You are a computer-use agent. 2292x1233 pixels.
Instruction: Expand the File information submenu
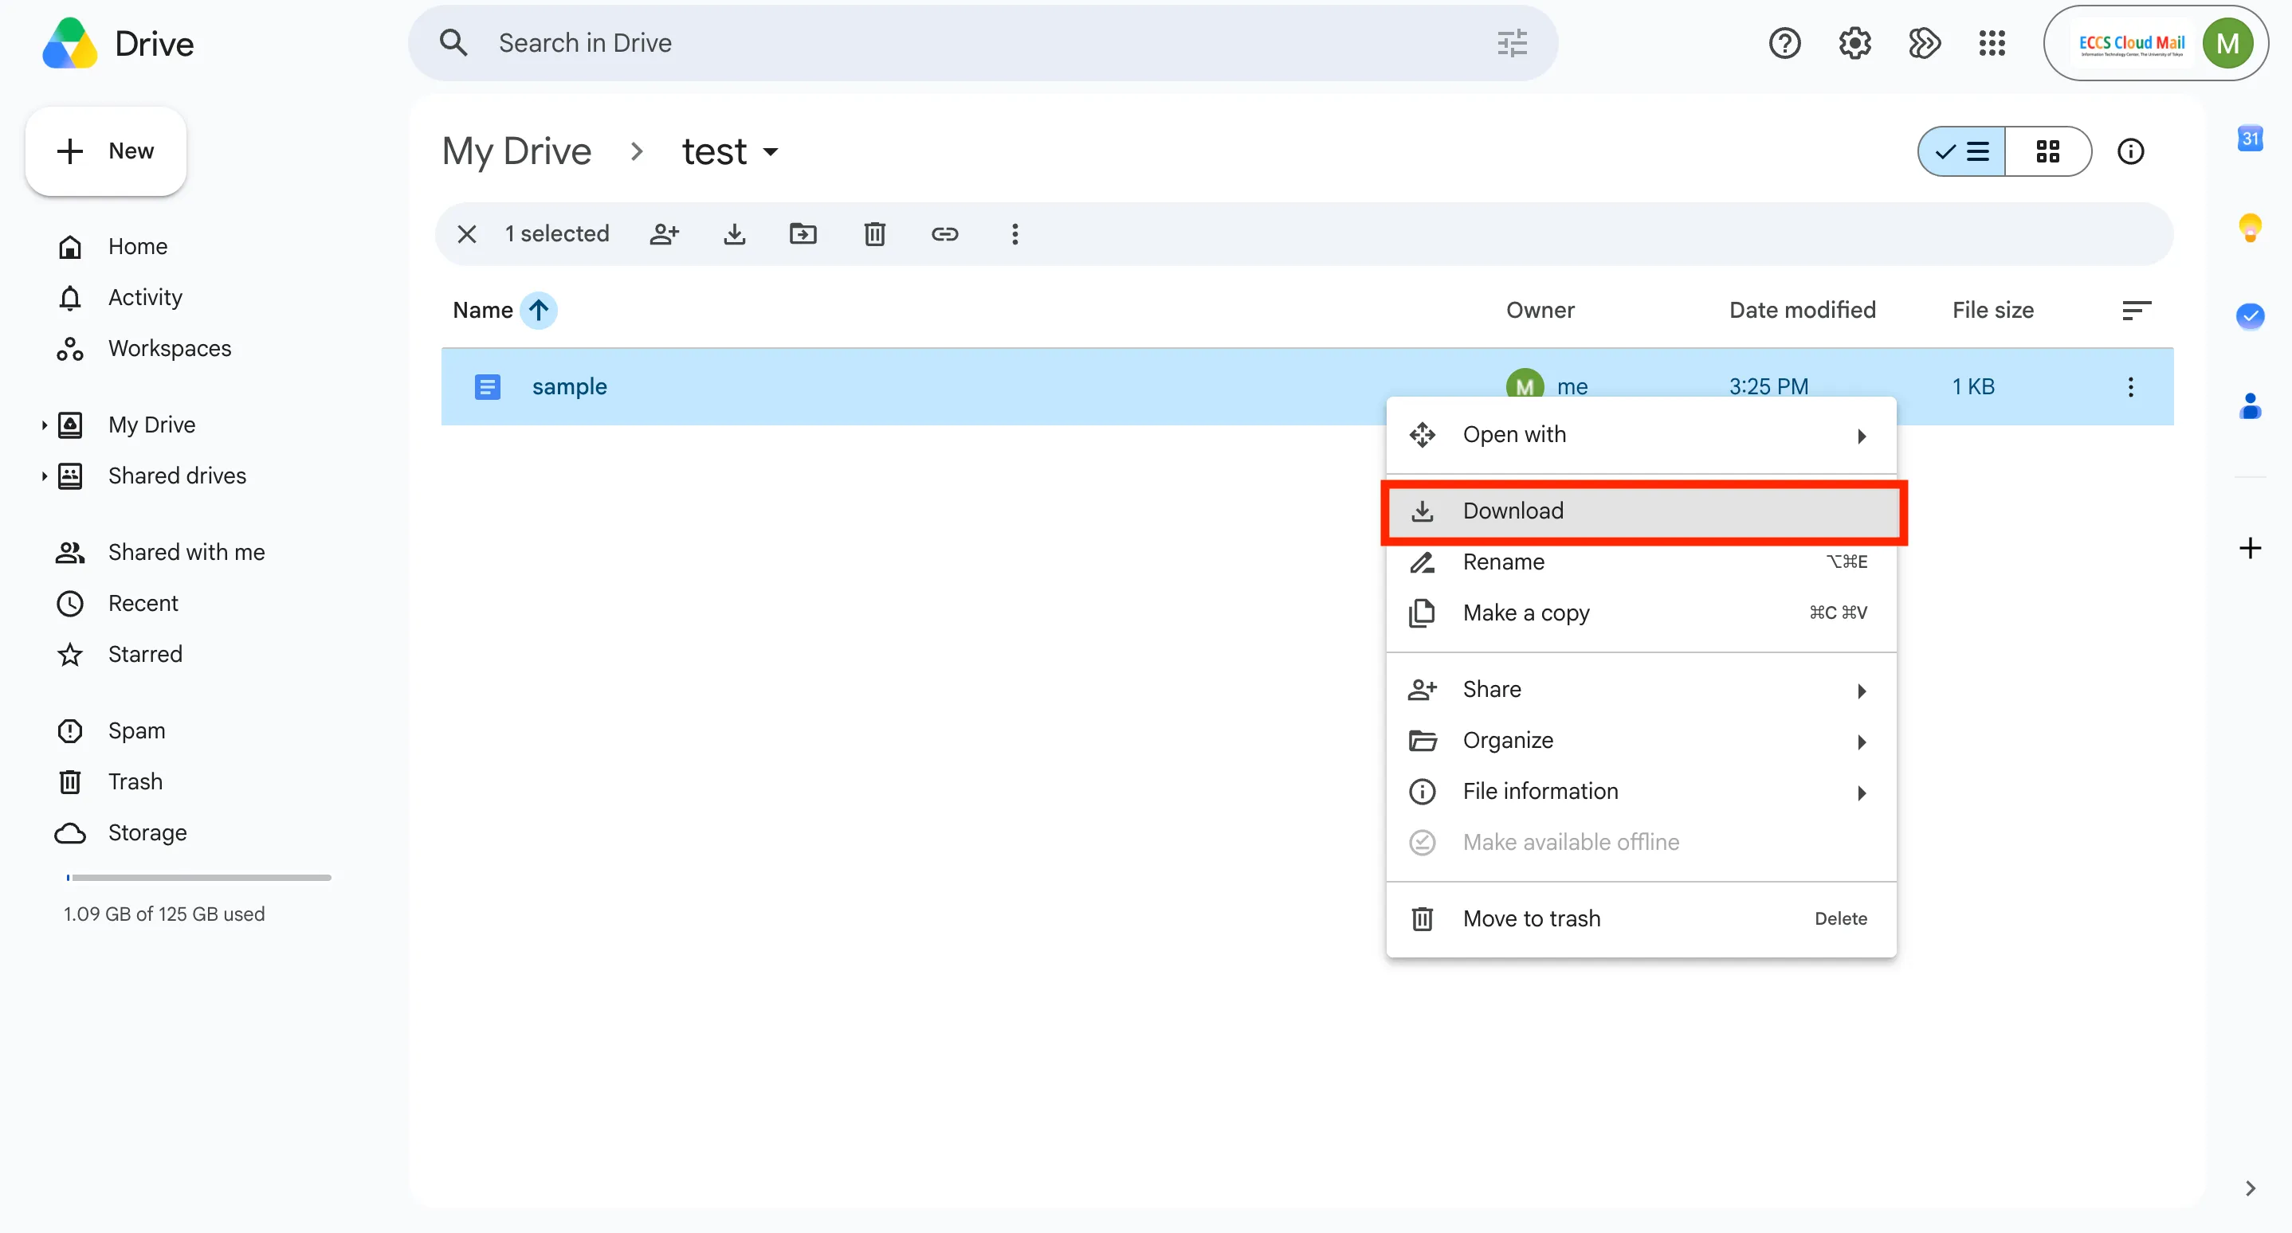[x=1641, y=791]
